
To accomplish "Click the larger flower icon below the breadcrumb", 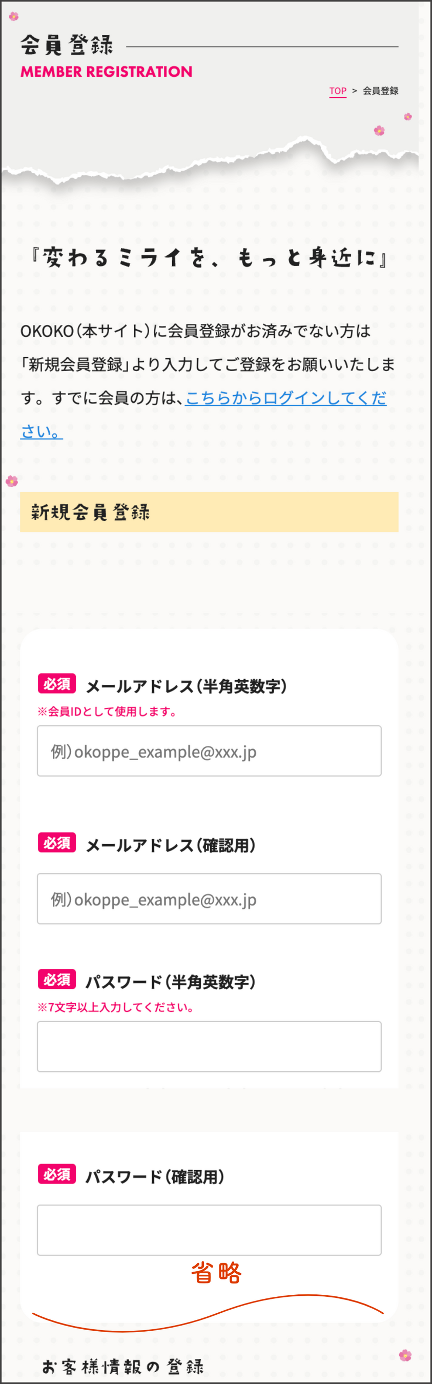I will pos(379,131).
